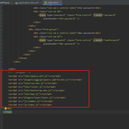Click highlighted input tag on Old password line
The image size is (129, 129).
[x=43, y=15]
